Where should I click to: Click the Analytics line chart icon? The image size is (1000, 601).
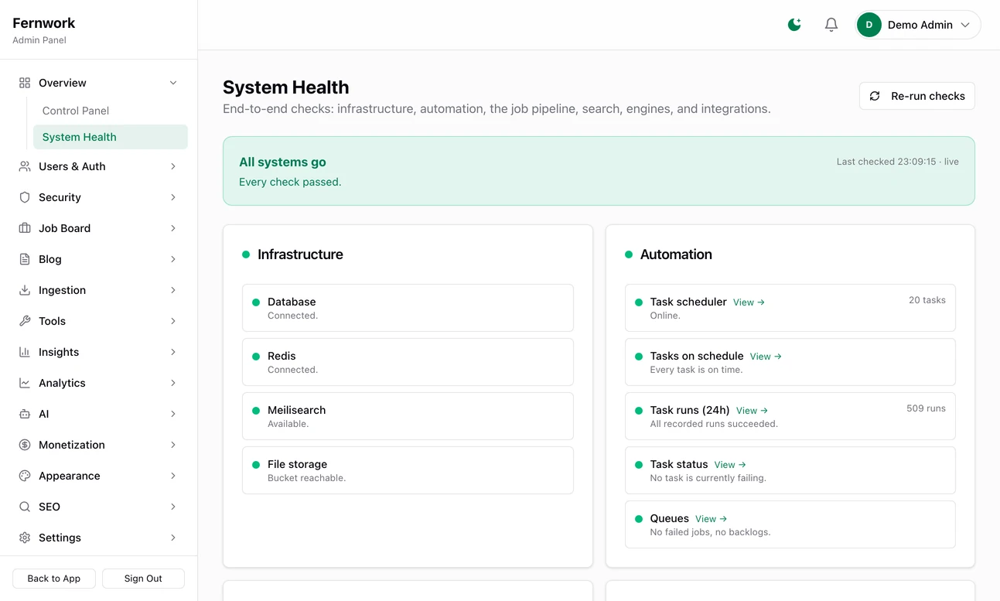point(25,383)
